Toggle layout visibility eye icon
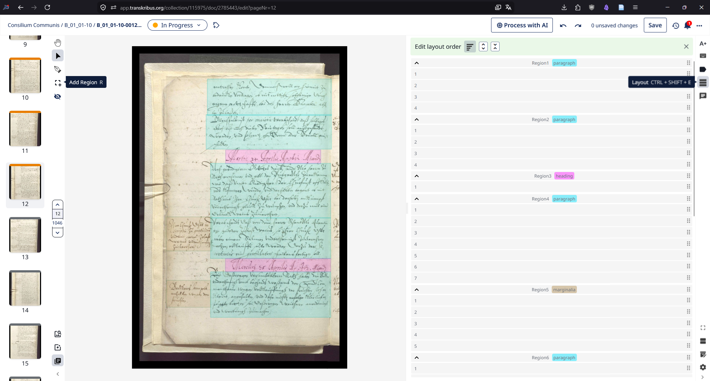This screenshot has width=710, height=381. click(58, 97)
